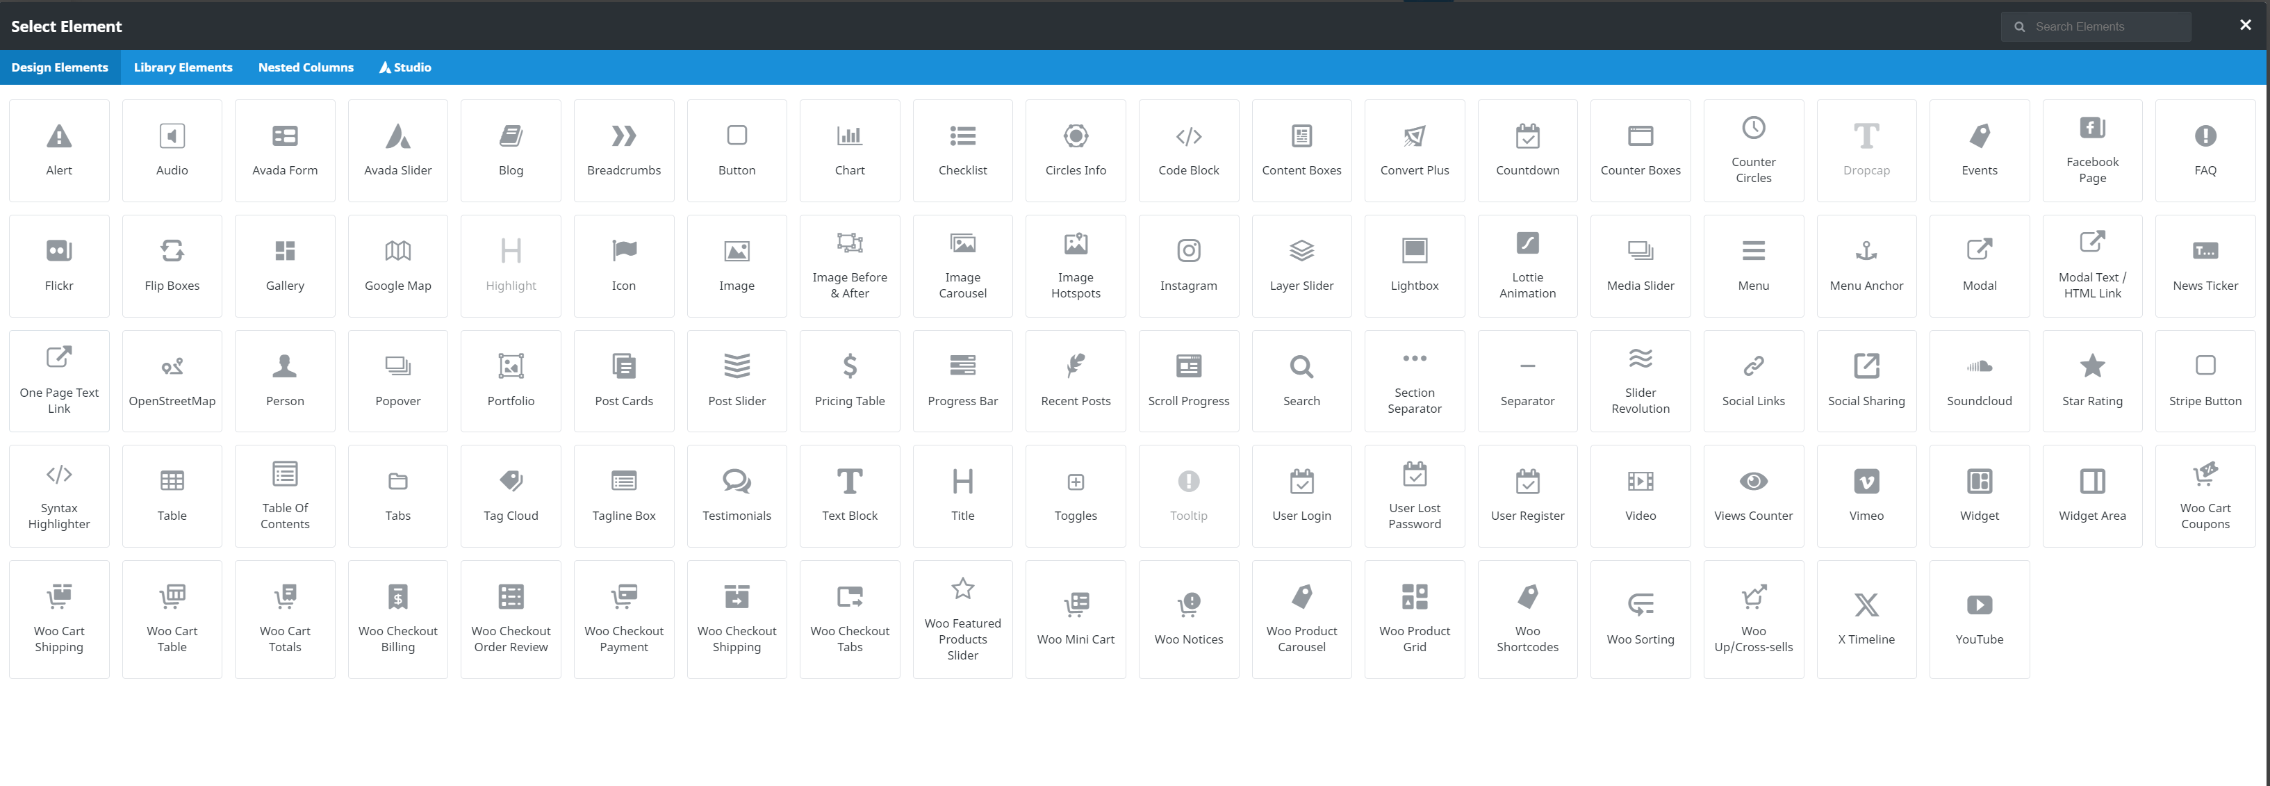Open the Nested Columns tab
This screenshot has width=2270, height=786.
[305, 67]
